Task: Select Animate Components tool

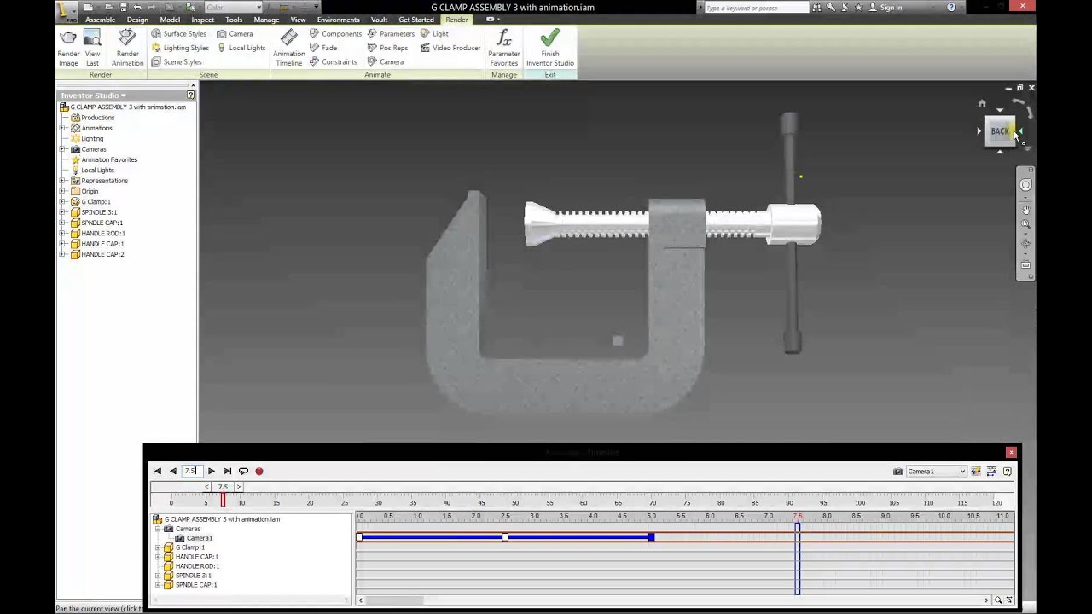Action: pos(335,34)
